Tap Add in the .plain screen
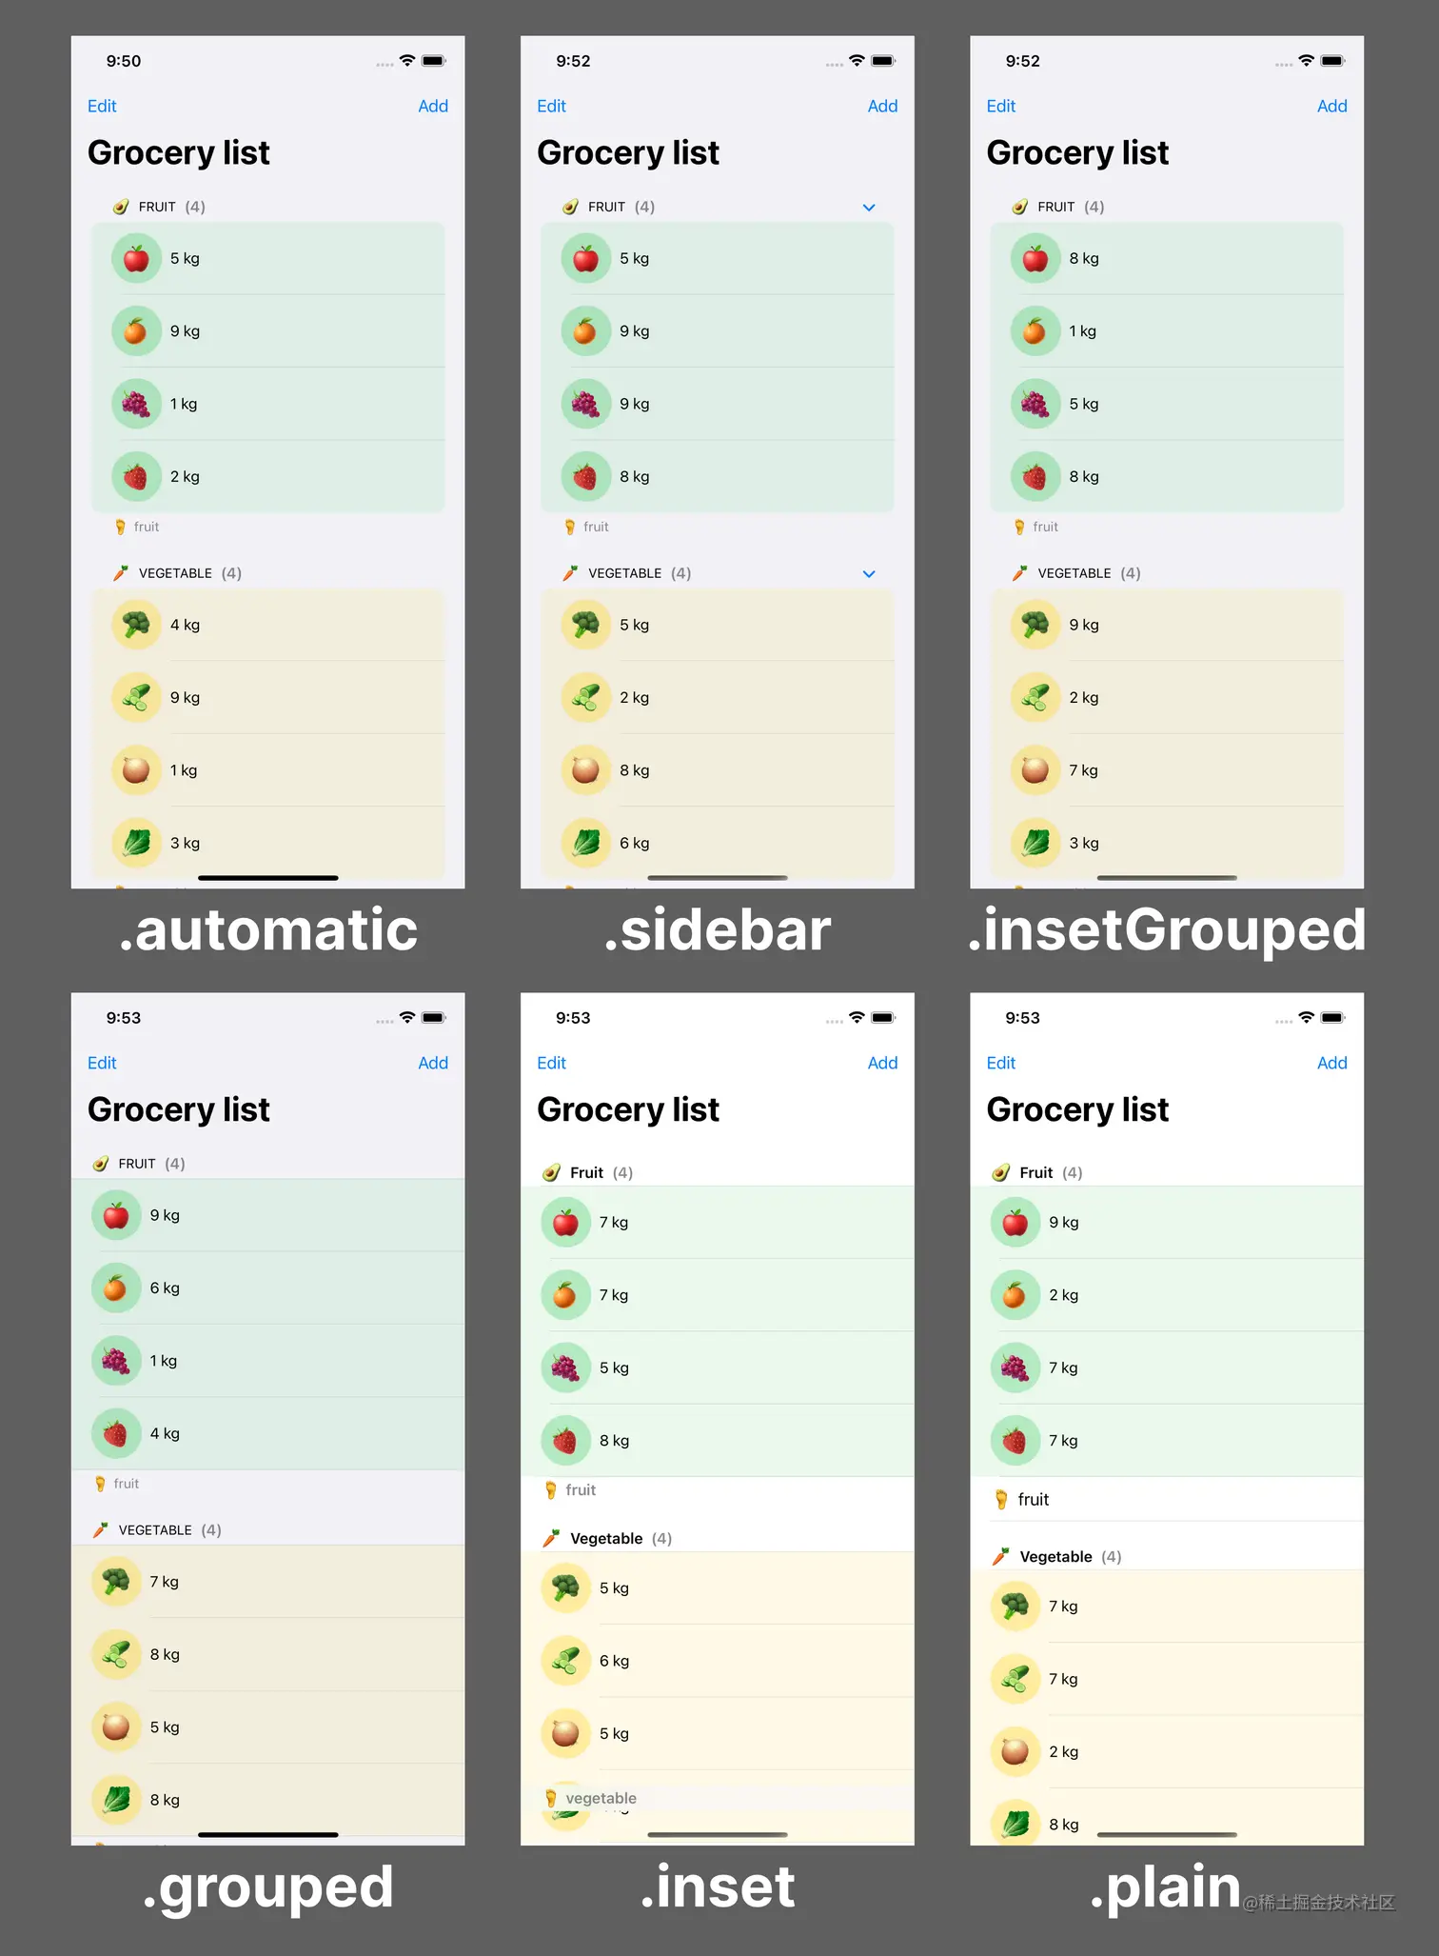This screenshot has height=1956, width=1439. pyautogui.click(x=1331, y=1064)
